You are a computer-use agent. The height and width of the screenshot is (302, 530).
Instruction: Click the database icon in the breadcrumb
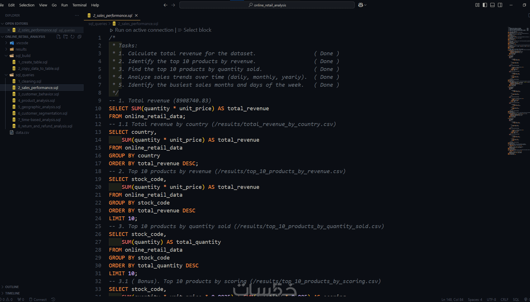click(x=114, y=24)
